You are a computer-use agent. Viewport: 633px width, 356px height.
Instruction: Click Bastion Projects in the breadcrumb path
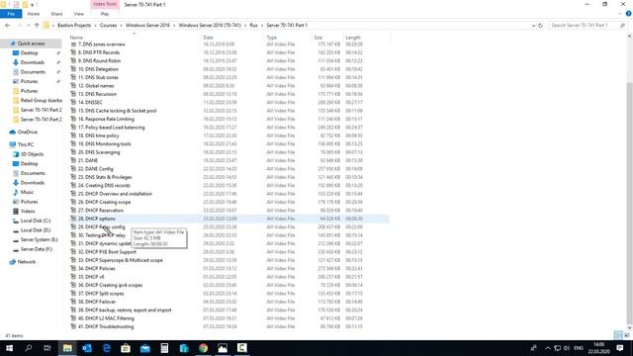(x=74, y=25)
